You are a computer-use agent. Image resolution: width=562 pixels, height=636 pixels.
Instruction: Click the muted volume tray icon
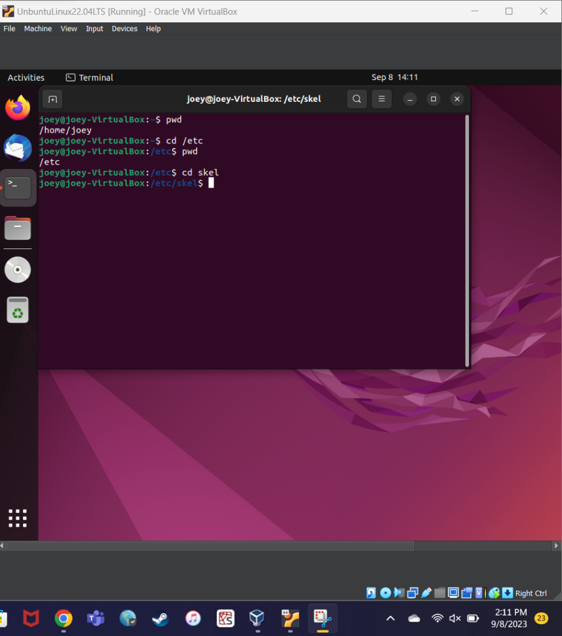point(455,619)
